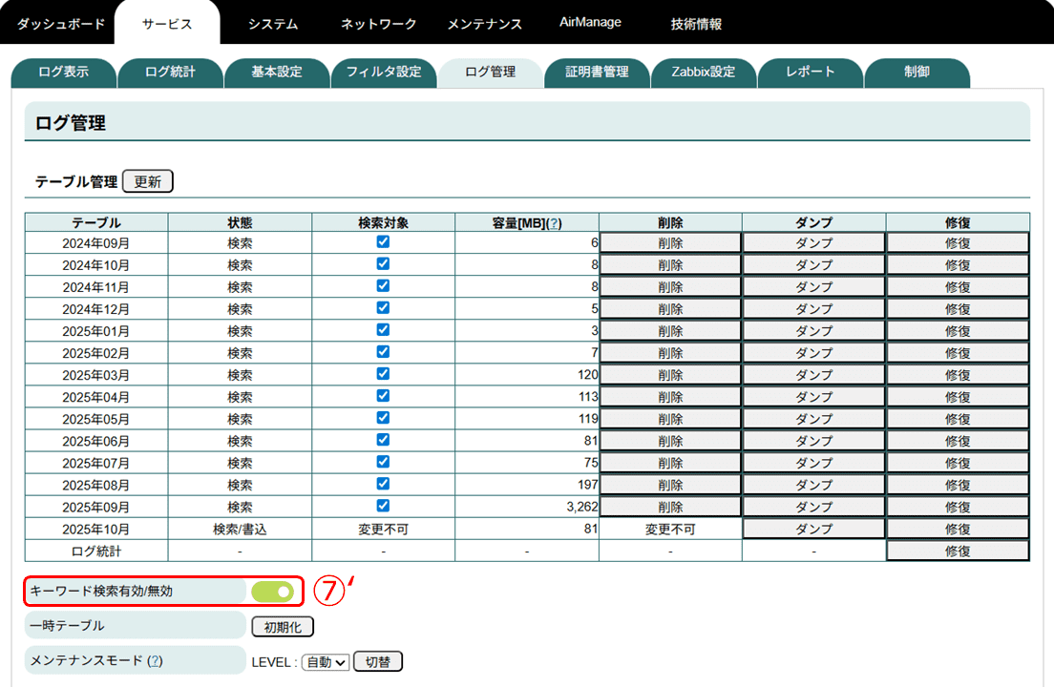Screen dimensions: 1054x687
Task: Click the 更新 button beside テーブル管理
Action: (147, 181)
